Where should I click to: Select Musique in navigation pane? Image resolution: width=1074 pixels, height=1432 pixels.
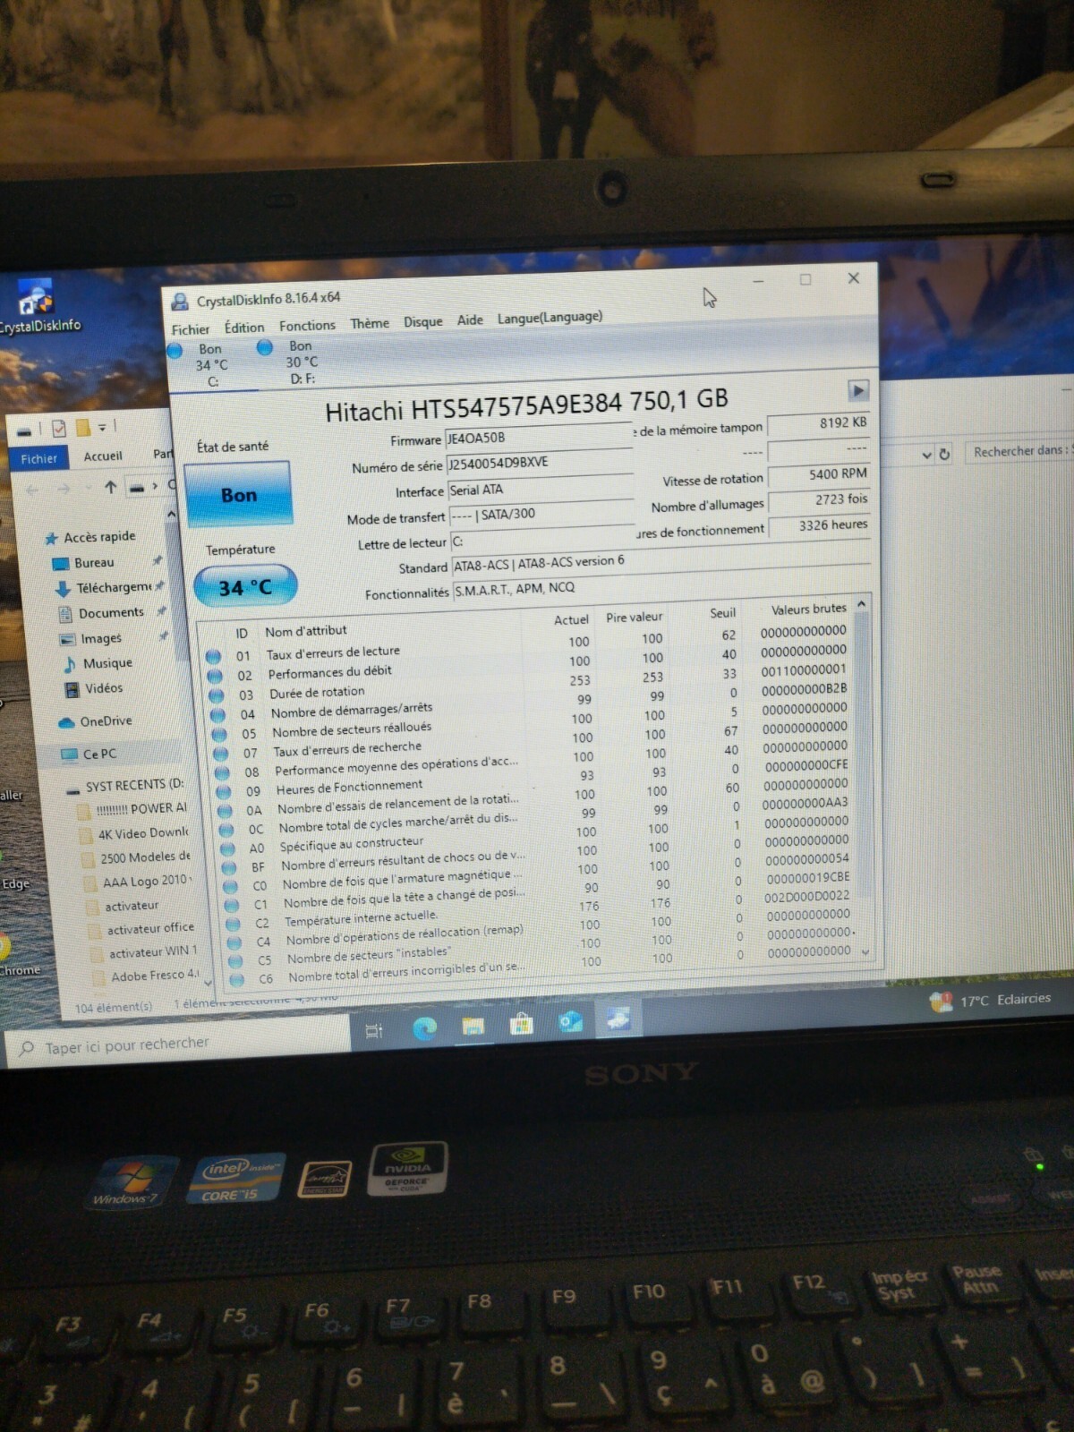click(107, 663)
